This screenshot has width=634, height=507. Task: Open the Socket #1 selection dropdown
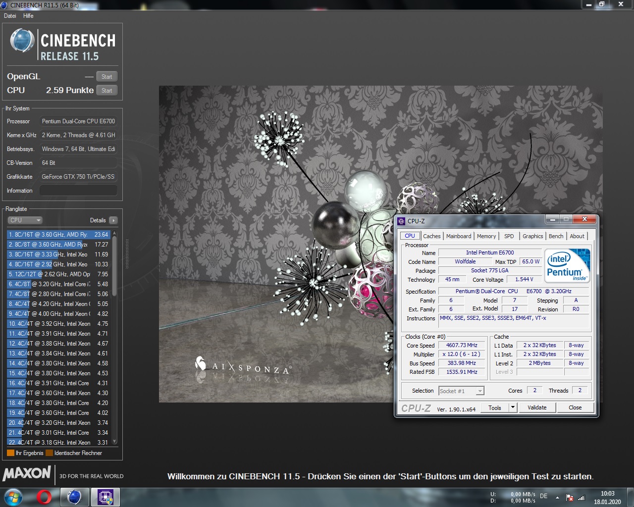(x=461, y=391)
